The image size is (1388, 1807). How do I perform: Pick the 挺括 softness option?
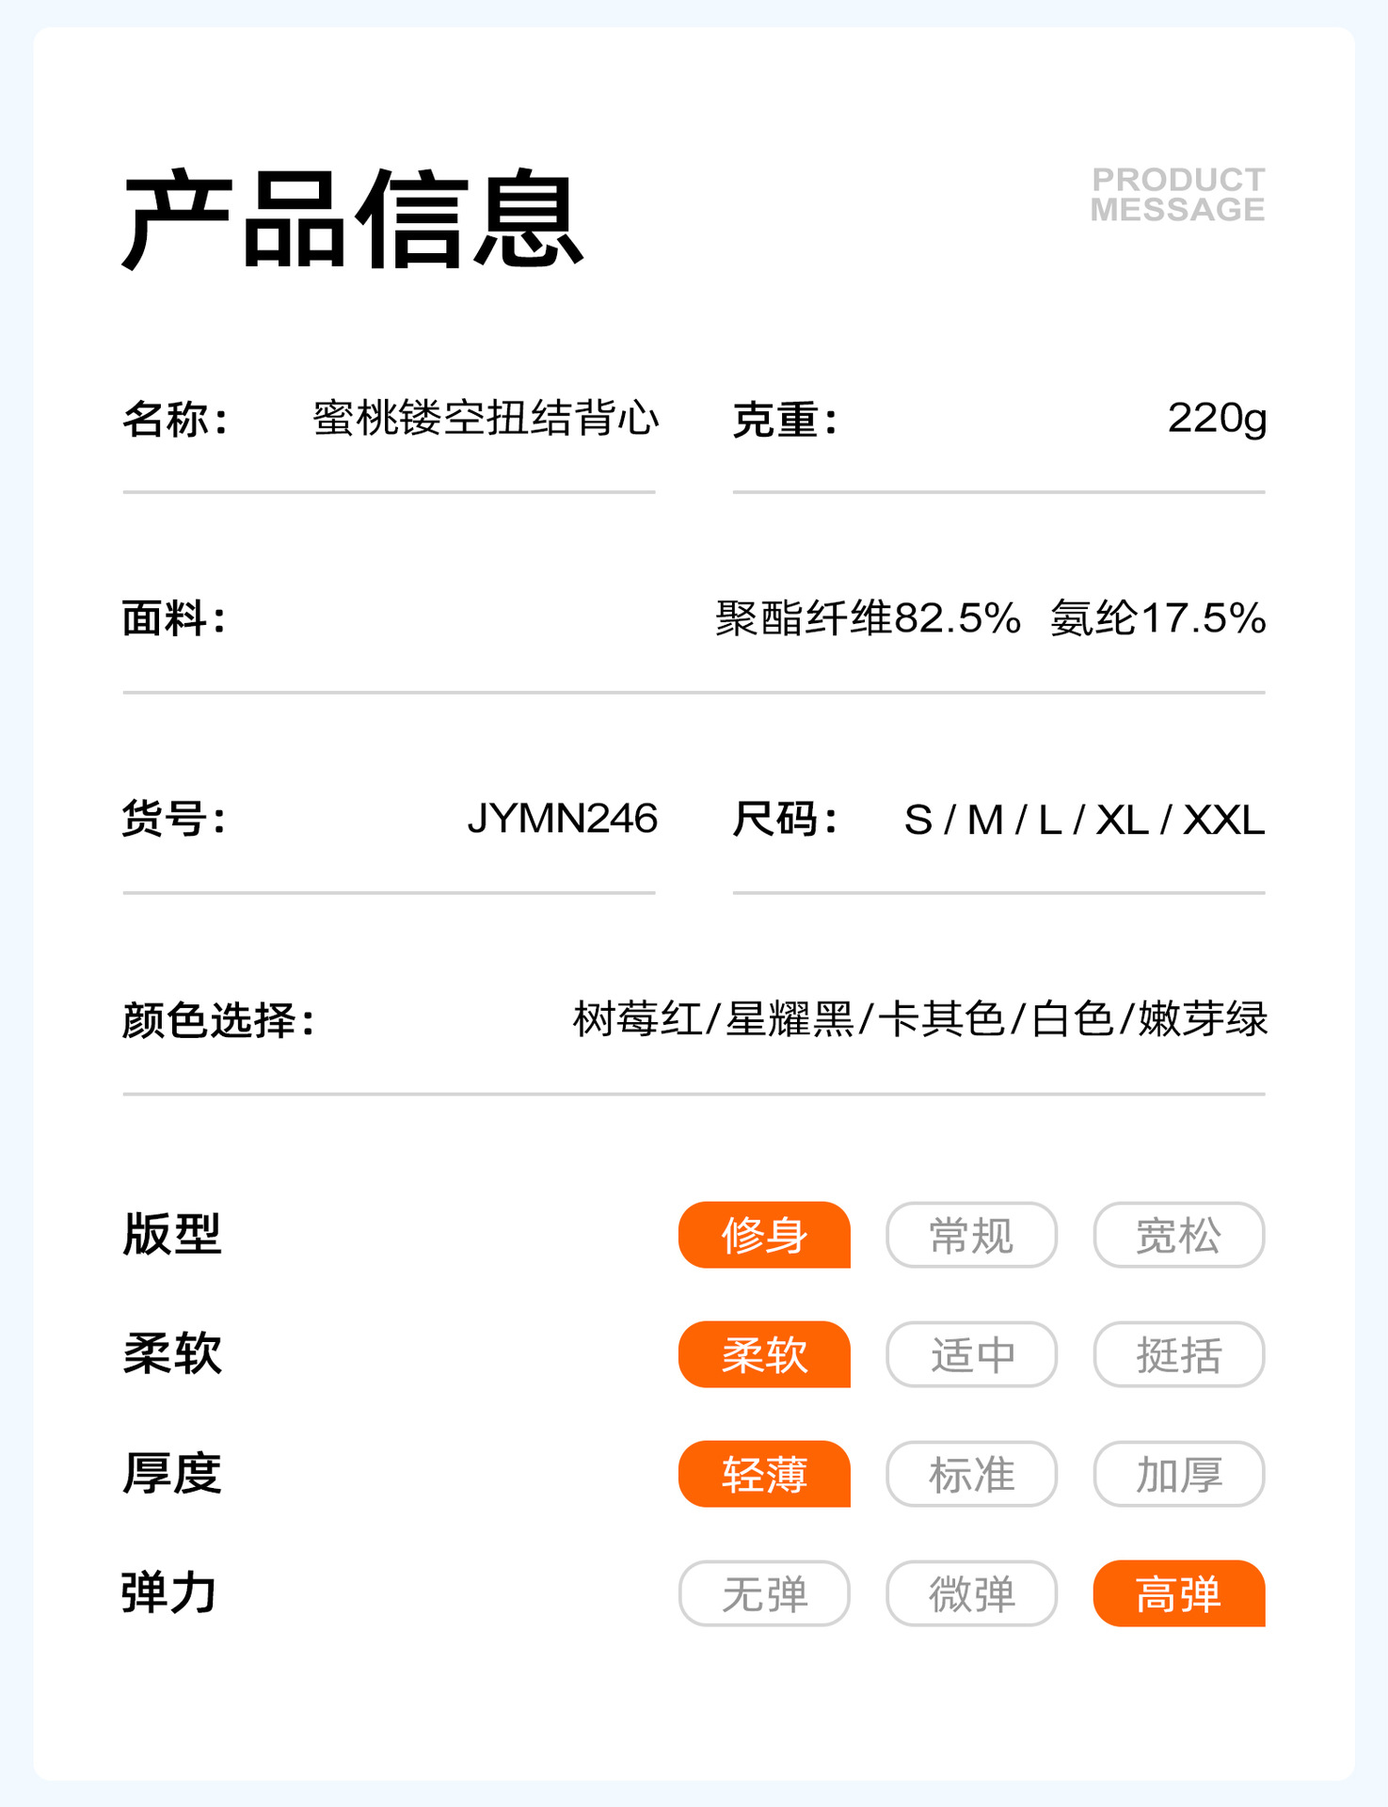[1178, 1354]
